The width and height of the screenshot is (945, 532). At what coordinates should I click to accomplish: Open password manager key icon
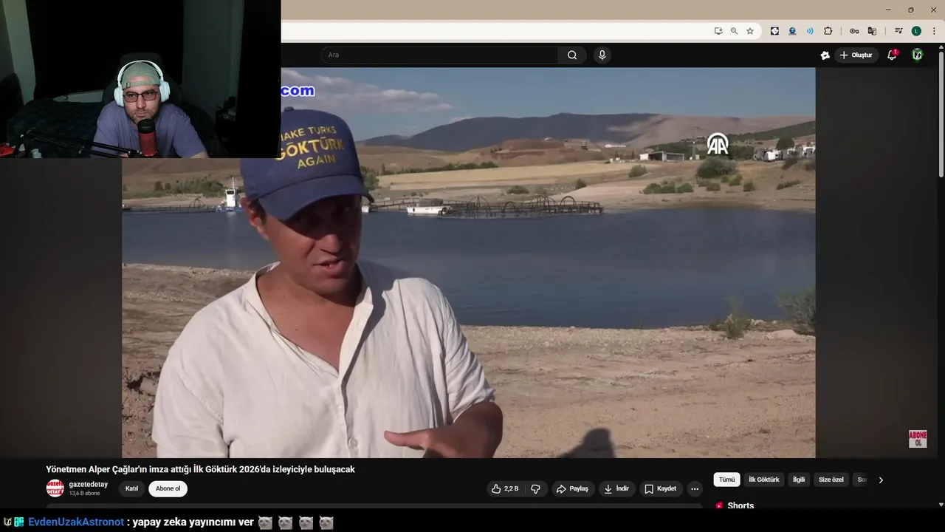pyautogui.click(x=854, y=31)
